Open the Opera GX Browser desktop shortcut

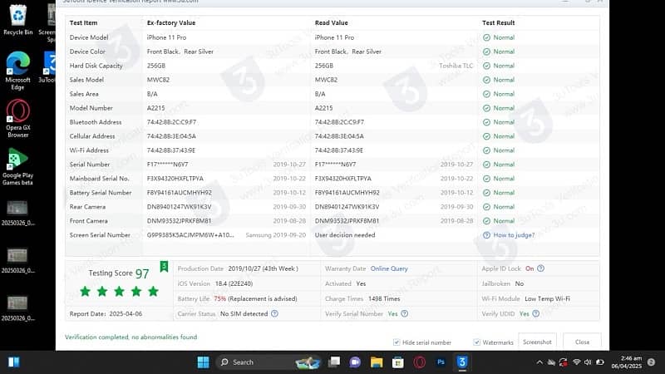17,118
